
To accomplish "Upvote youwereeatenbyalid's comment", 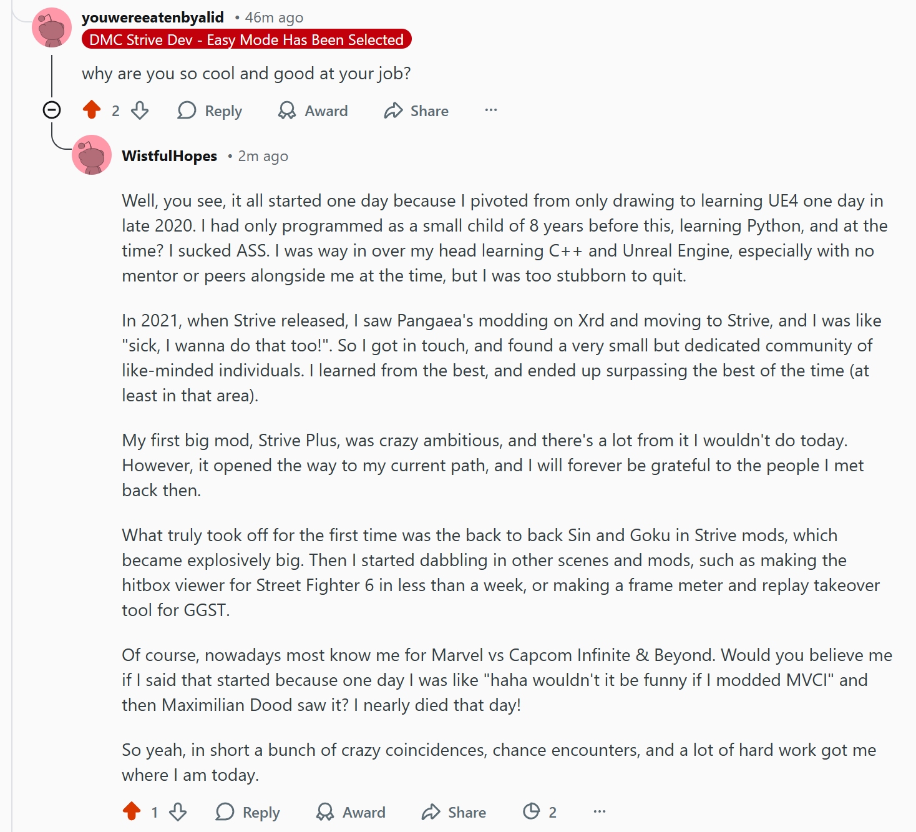I will (92, 110).
